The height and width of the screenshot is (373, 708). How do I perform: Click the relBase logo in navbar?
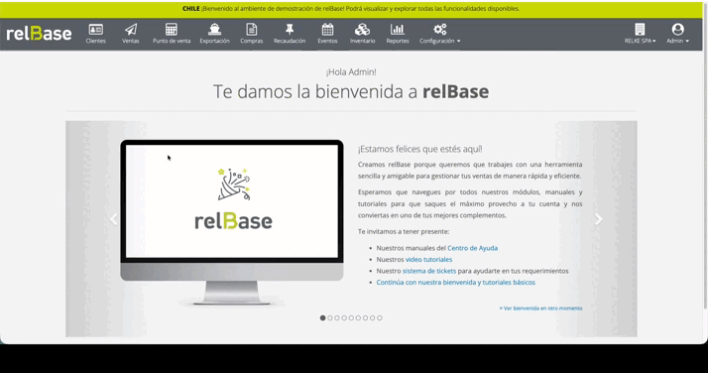39,34
